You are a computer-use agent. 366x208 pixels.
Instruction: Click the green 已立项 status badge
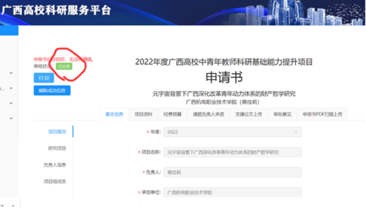(x=64, y=66)
